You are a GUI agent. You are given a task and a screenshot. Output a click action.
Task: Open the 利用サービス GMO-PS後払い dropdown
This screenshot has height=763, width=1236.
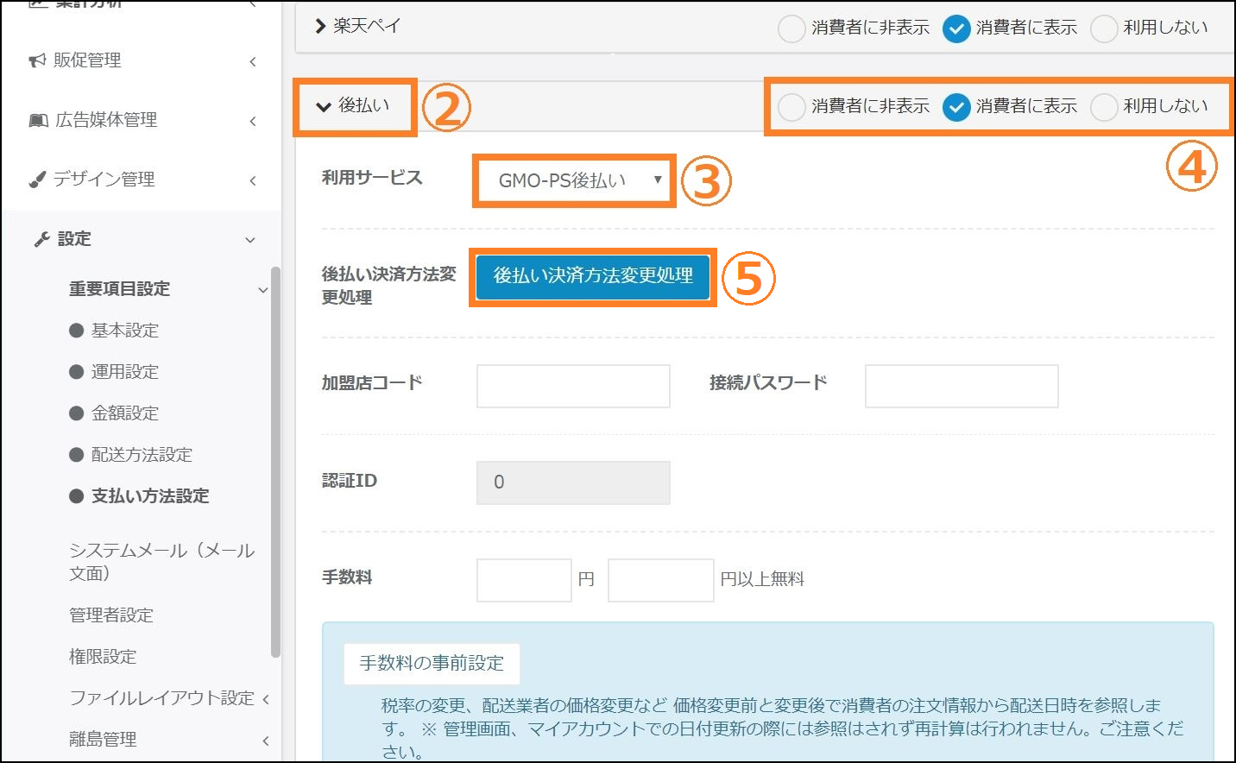tap(574, 180)
